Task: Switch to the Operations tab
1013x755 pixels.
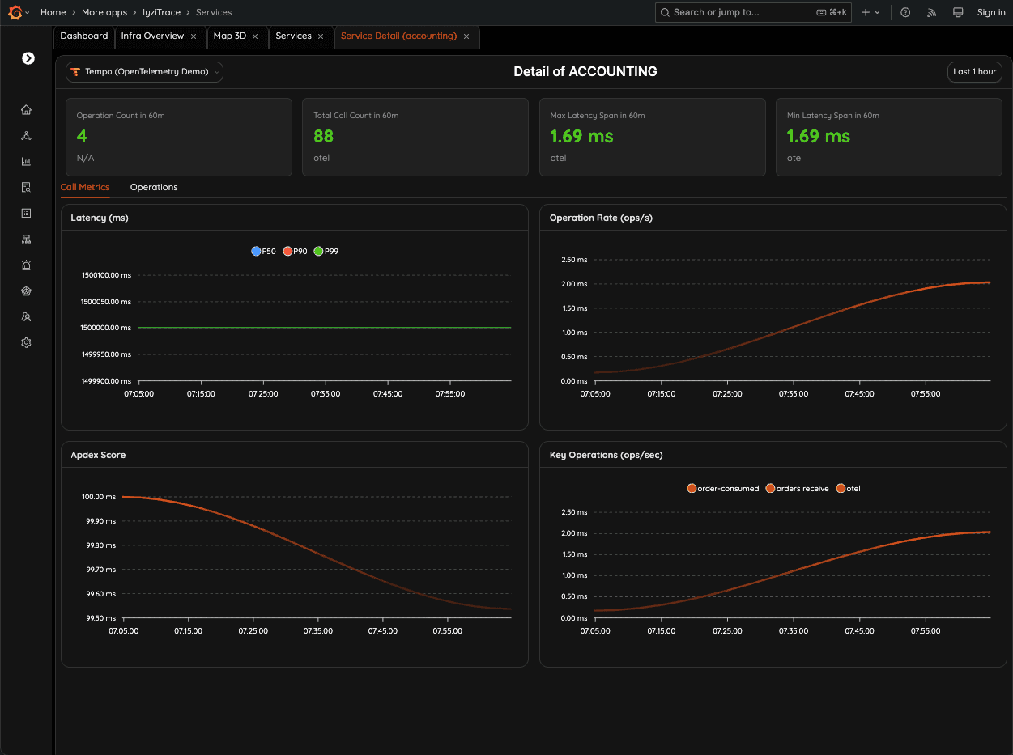Action: [x=153, y=187]
